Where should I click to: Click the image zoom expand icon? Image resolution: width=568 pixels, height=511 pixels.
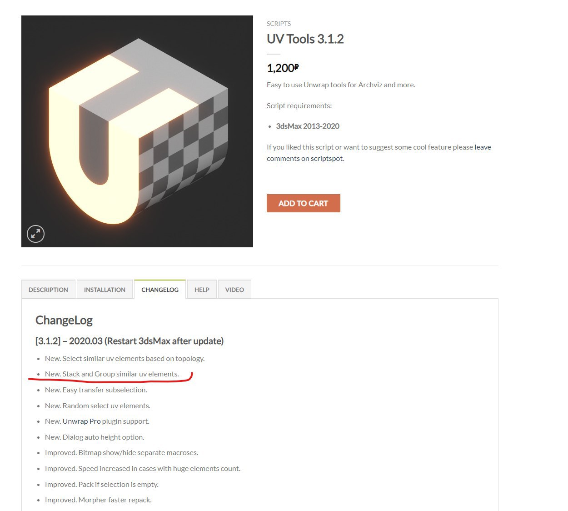tap(35, 234)
